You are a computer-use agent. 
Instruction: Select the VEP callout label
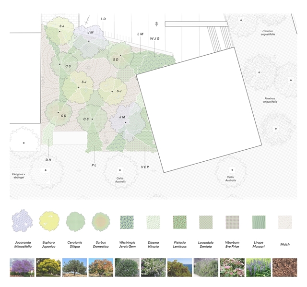pyautogui.click(x=145, y=167)
